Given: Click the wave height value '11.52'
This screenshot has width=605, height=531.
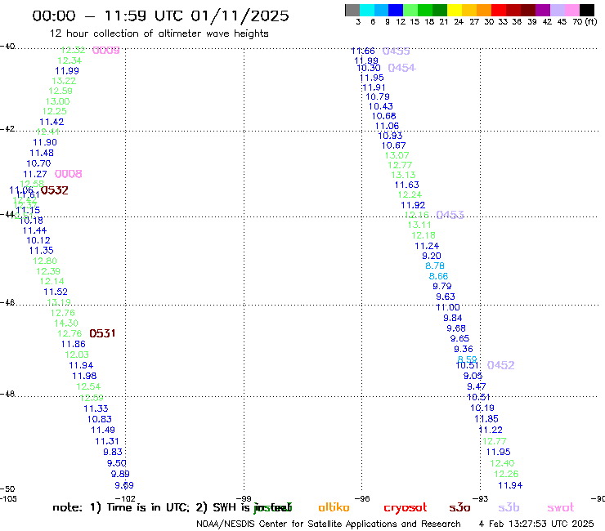Looking at the screenshot, I should pos(56,292).
